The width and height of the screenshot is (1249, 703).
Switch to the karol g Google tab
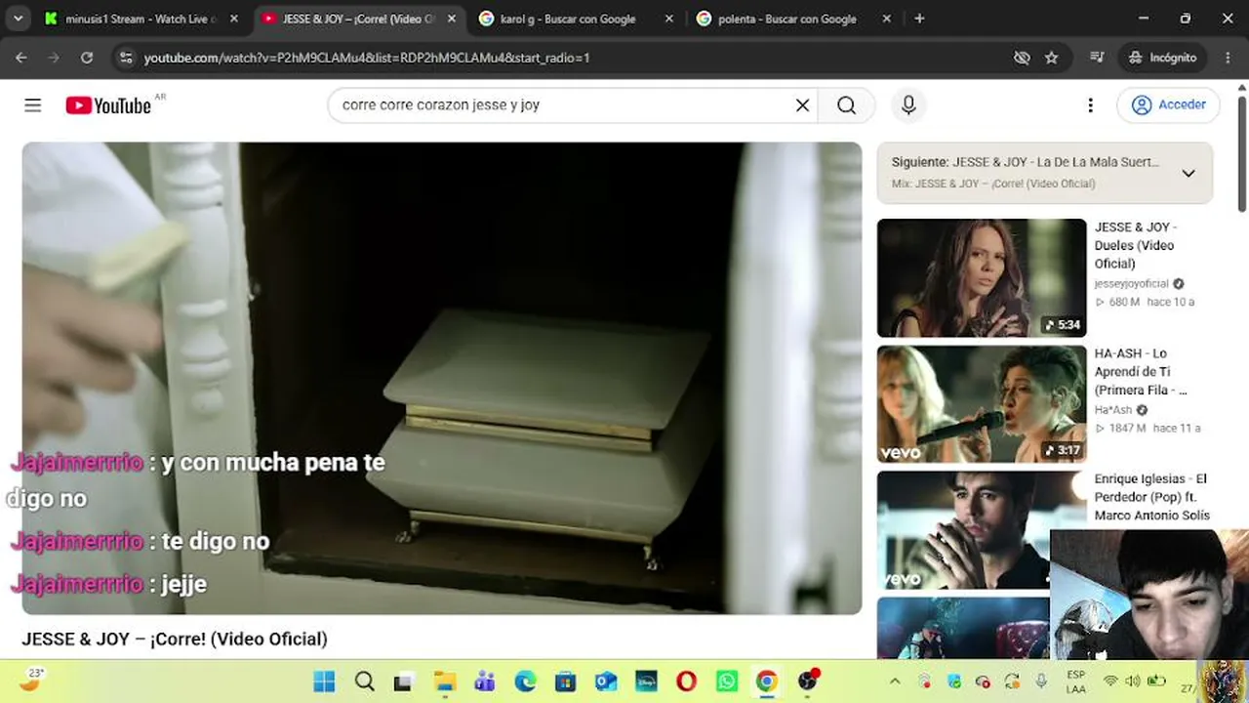[567, 19]
